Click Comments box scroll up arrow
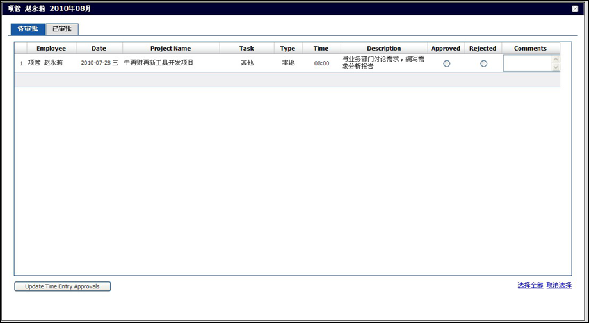 click(555, 60)
